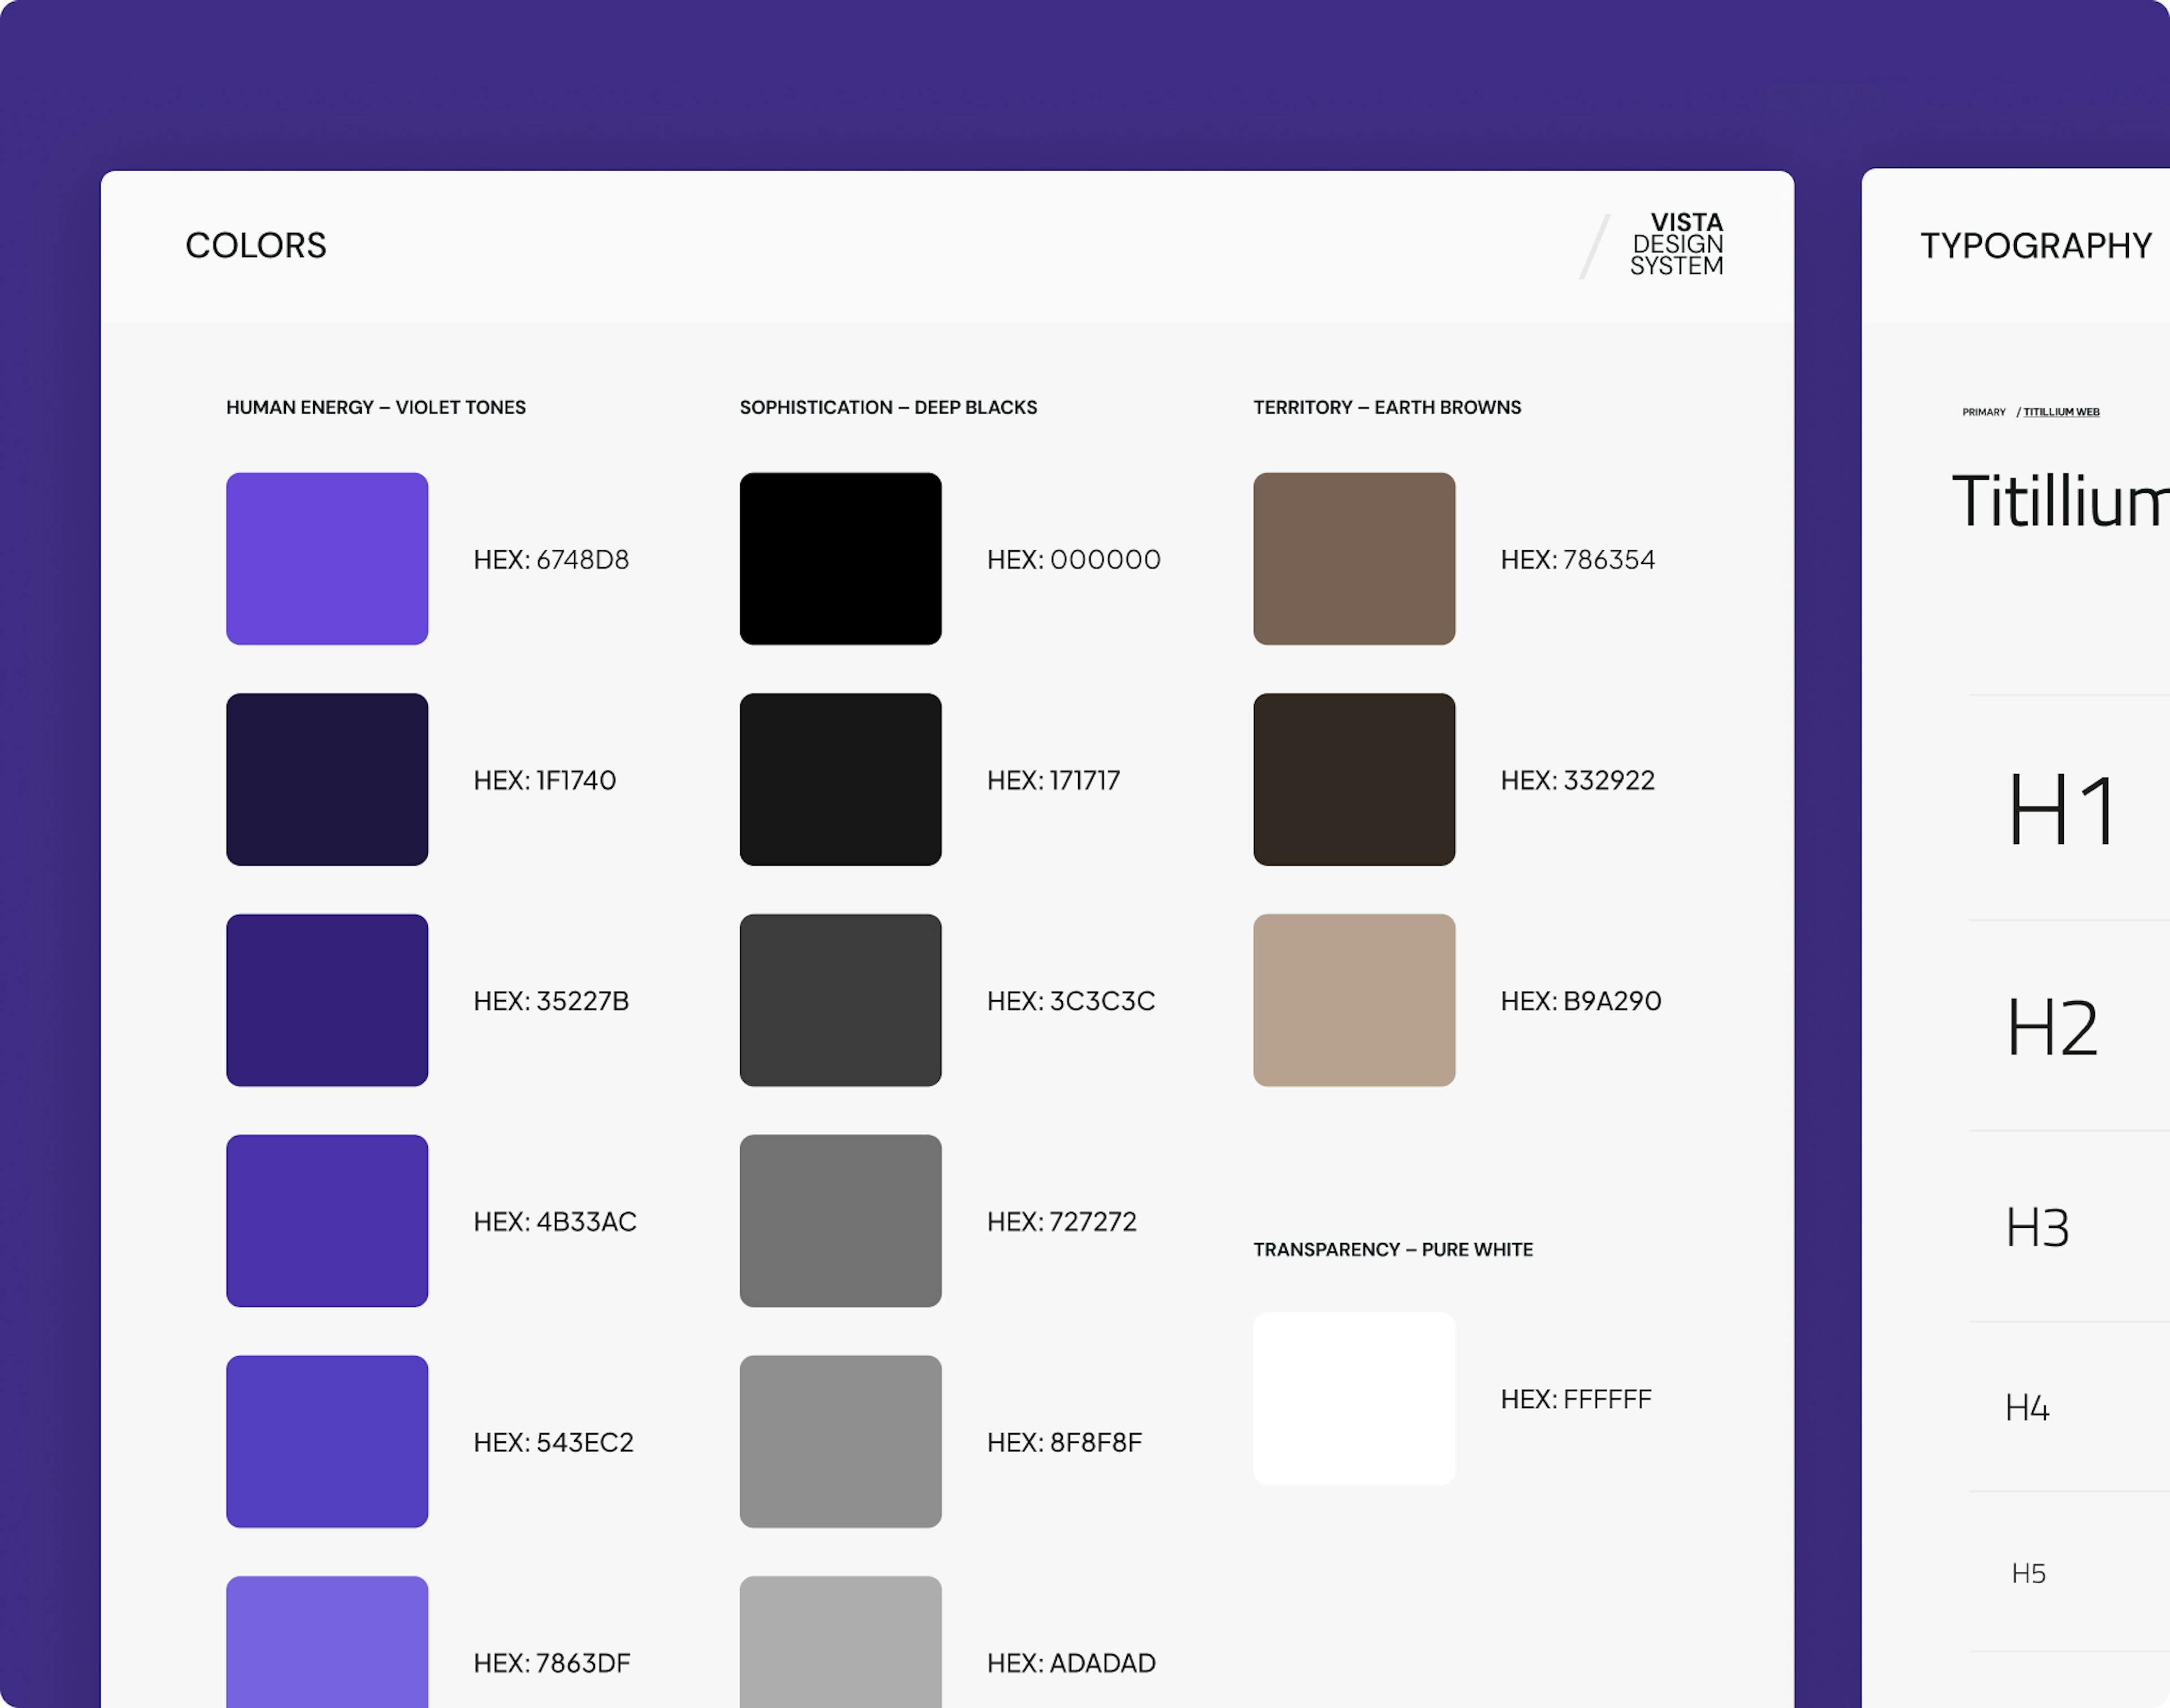
Task: Select the H1 heading sample
Action: pyautogui.click(x=2062, y=810)
